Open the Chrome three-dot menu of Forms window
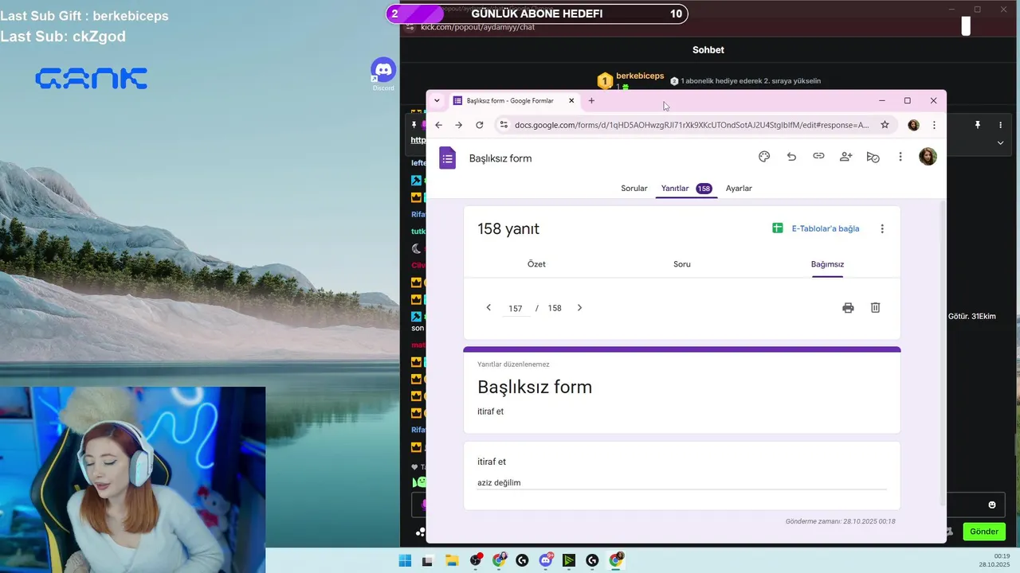The image size is (1020, 573). 934,125
